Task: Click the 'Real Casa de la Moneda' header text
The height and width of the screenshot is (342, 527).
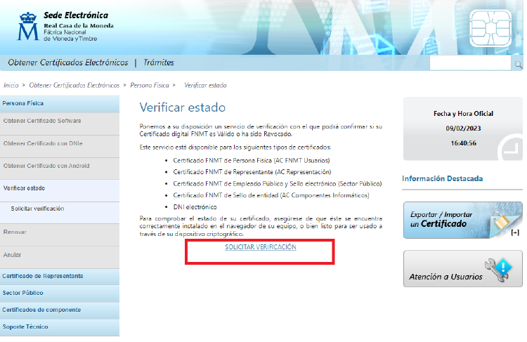Action: tap(79, 25)
